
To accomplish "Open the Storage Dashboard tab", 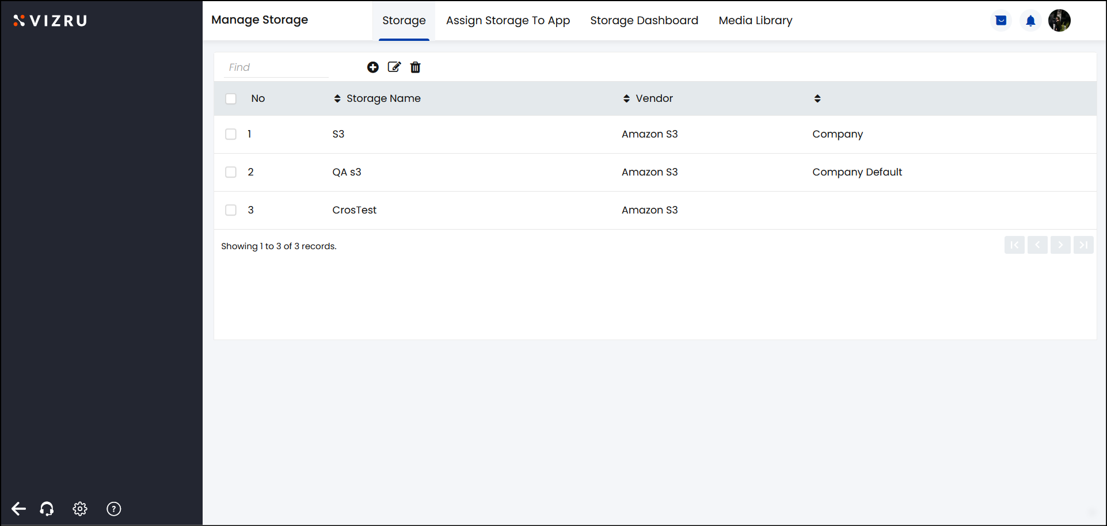I will pos(644,21).
